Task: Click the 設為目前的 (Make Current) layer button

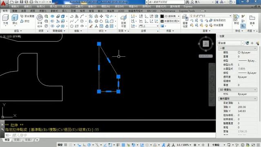Action: pyautogui.click(x=217, y=20)
